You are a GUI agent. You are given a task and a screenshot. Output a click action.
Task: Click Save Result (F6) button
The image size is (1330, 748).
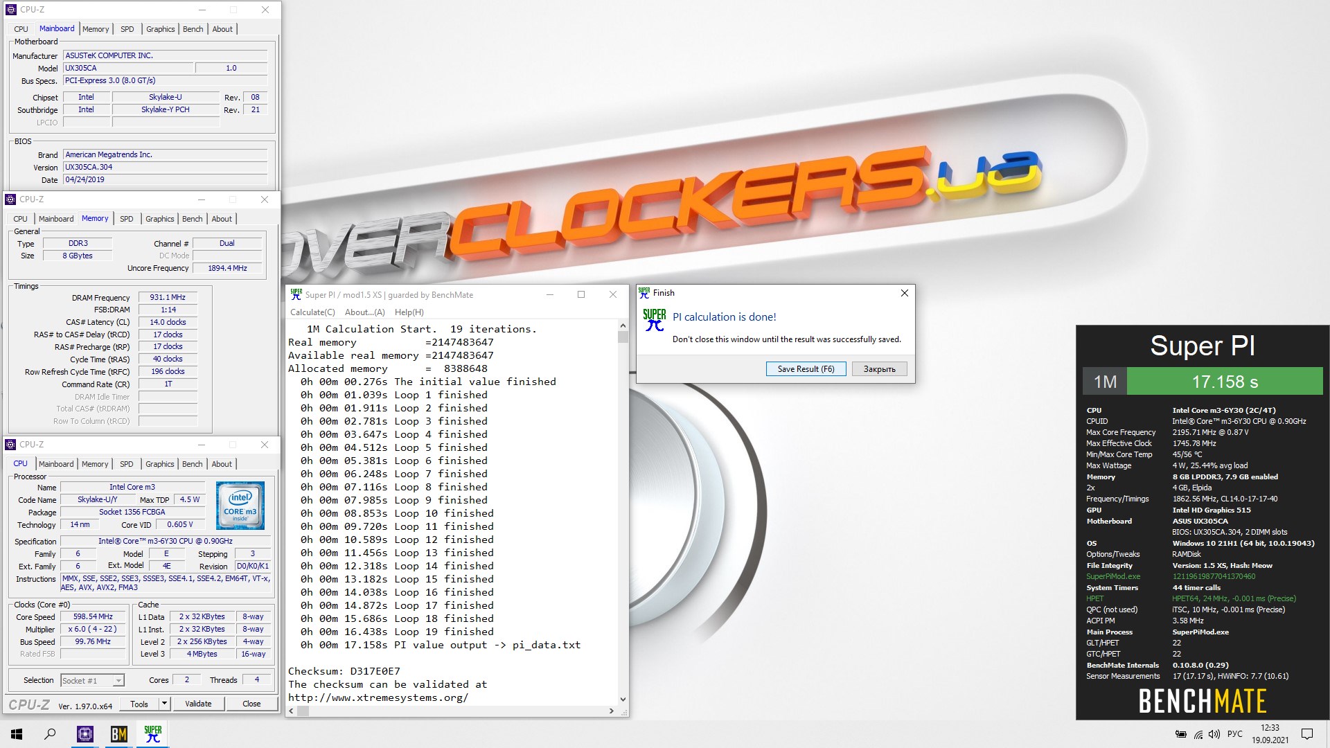click(x=806, y=369)
